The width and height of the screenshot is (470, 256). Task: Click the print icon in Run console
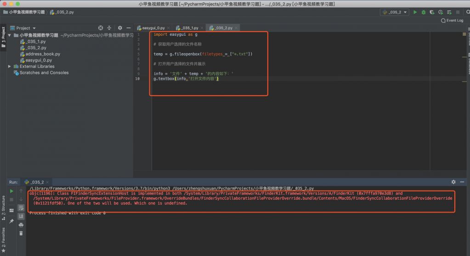(21, 225)
